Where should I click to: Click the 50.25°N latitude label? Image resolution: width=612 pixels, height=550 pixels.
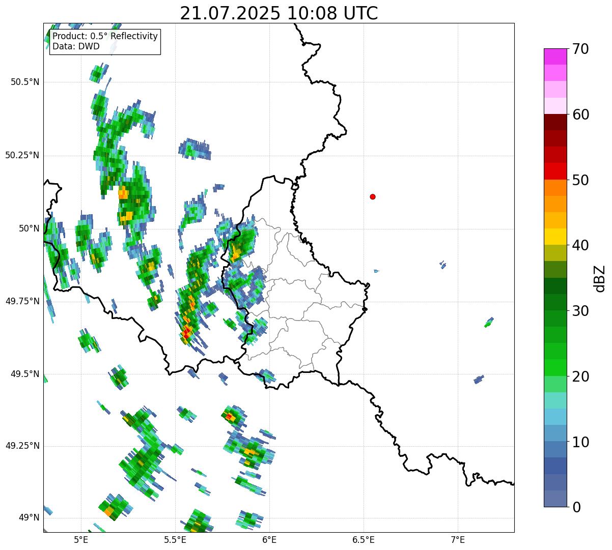click(x=22, y=155)
